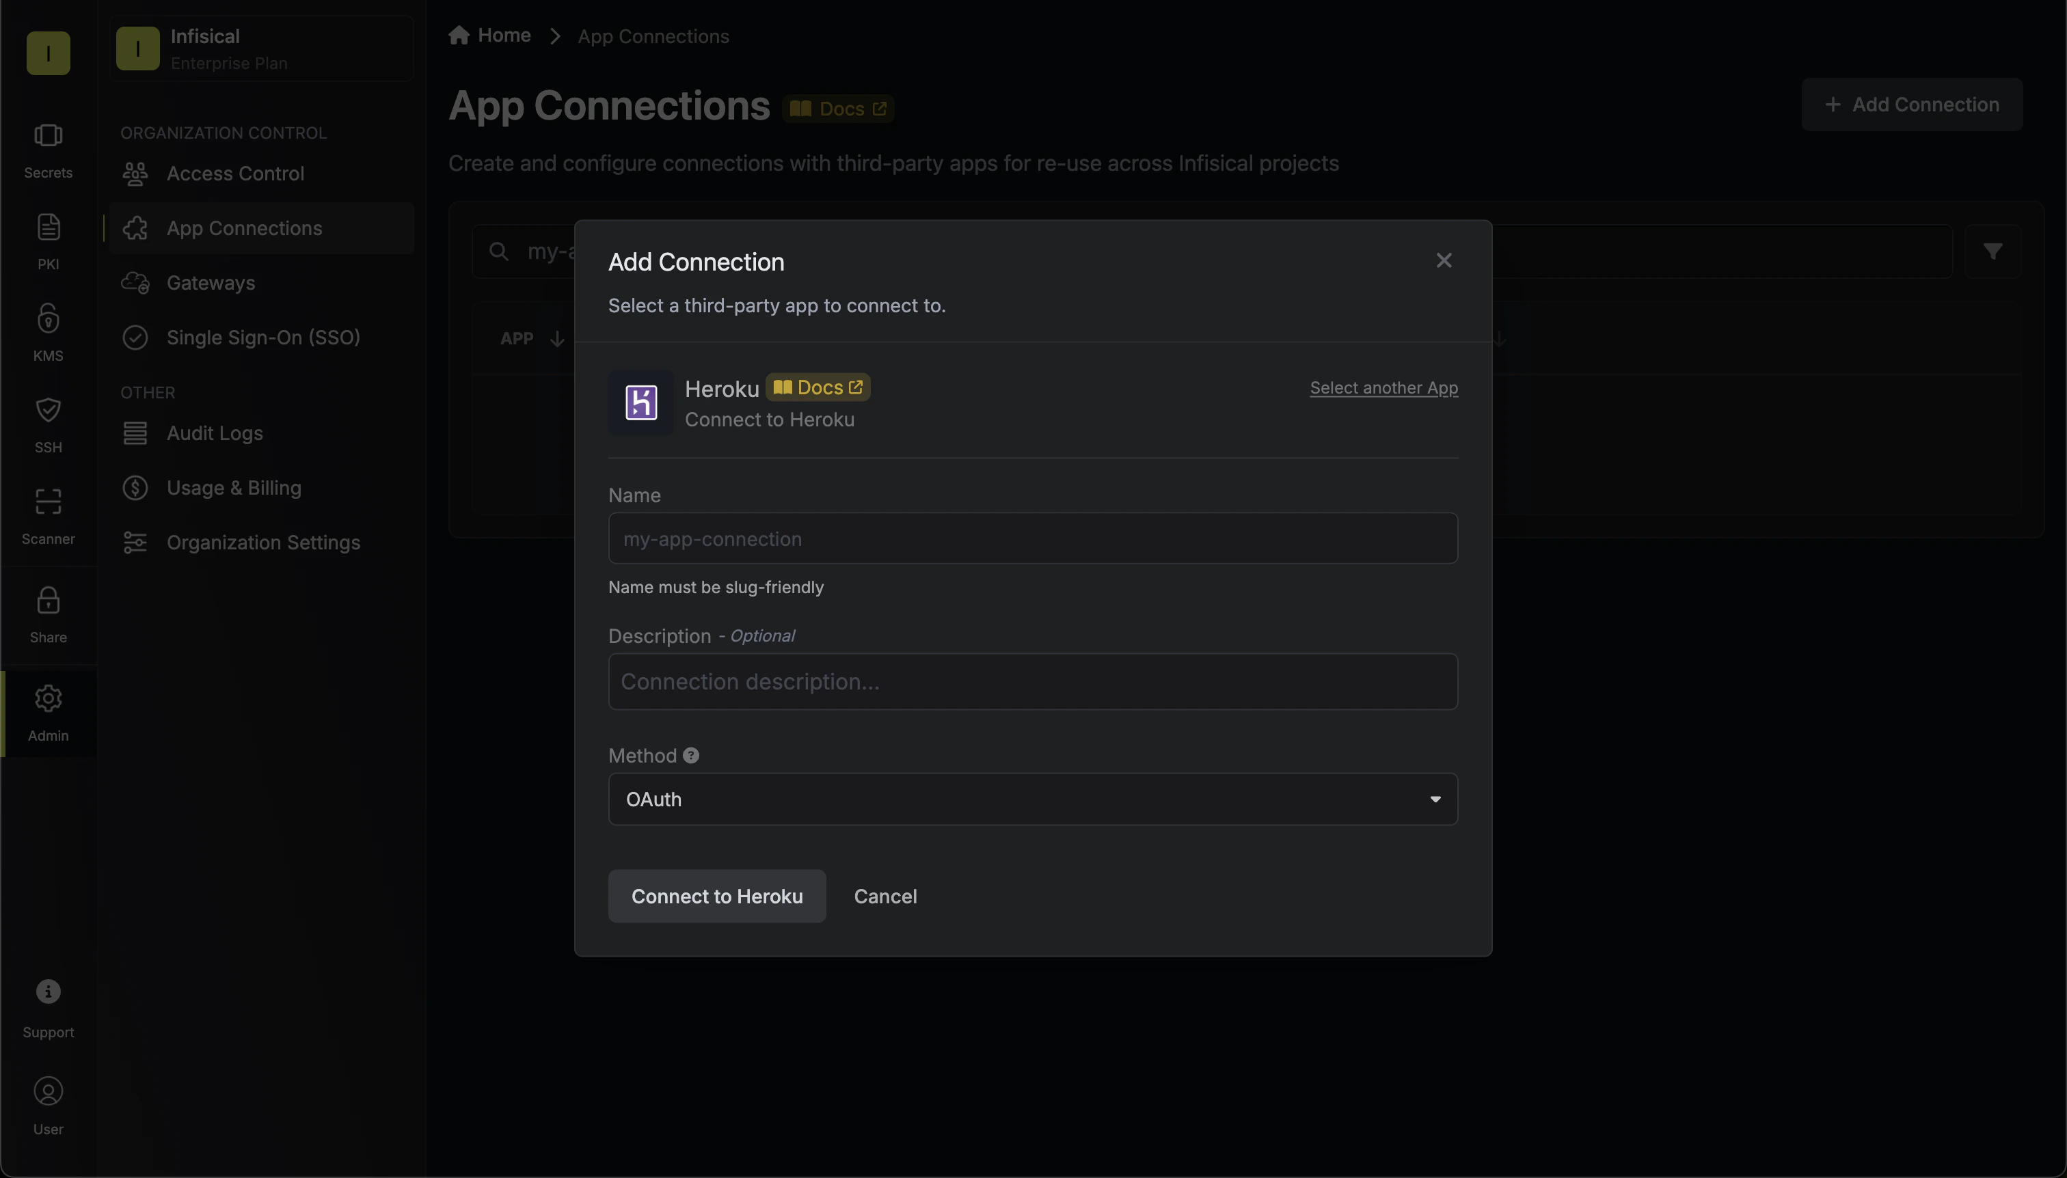
Task: Open Usage & Billing page
Action: click(x=261, y=488)
